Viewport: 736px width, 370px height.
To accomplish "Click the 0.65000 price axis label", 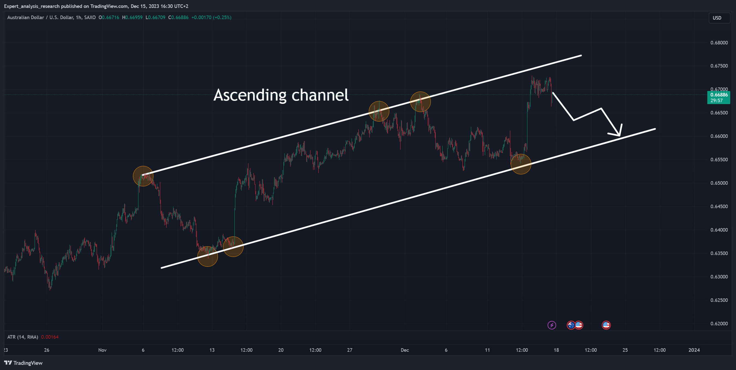I will [x=719, y=183].
